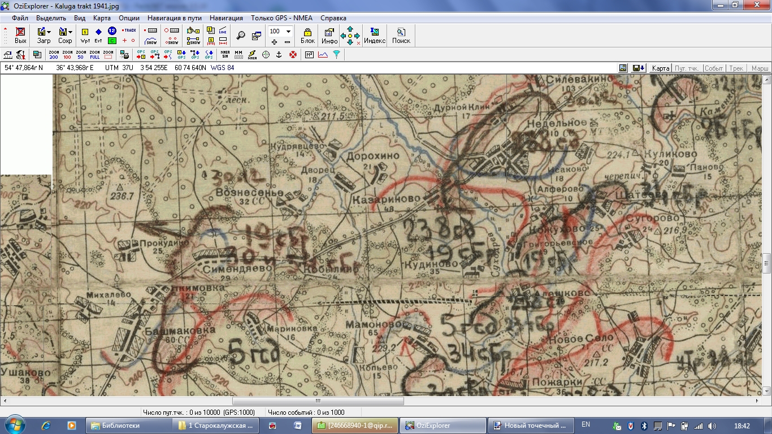Click the Индекс index map button

[374, 35]
